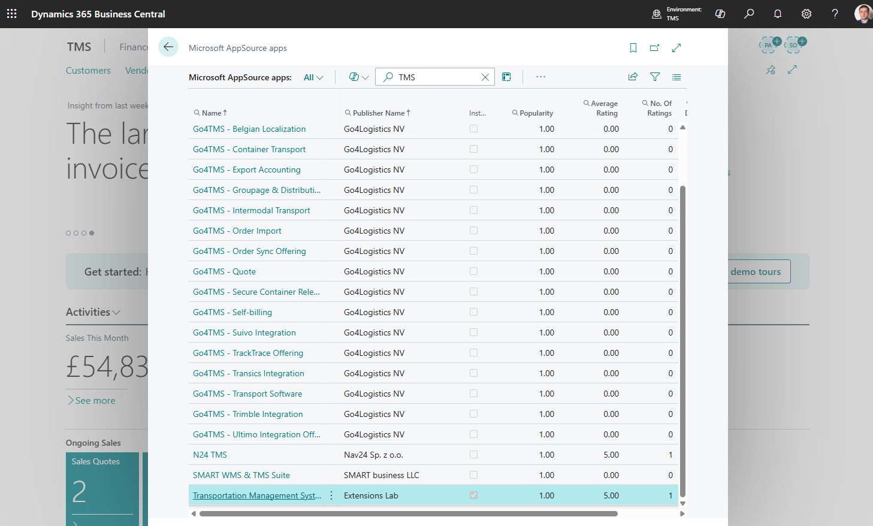873x526 pixels.
Task: Click the back arrow button
Action: (168, 47)
